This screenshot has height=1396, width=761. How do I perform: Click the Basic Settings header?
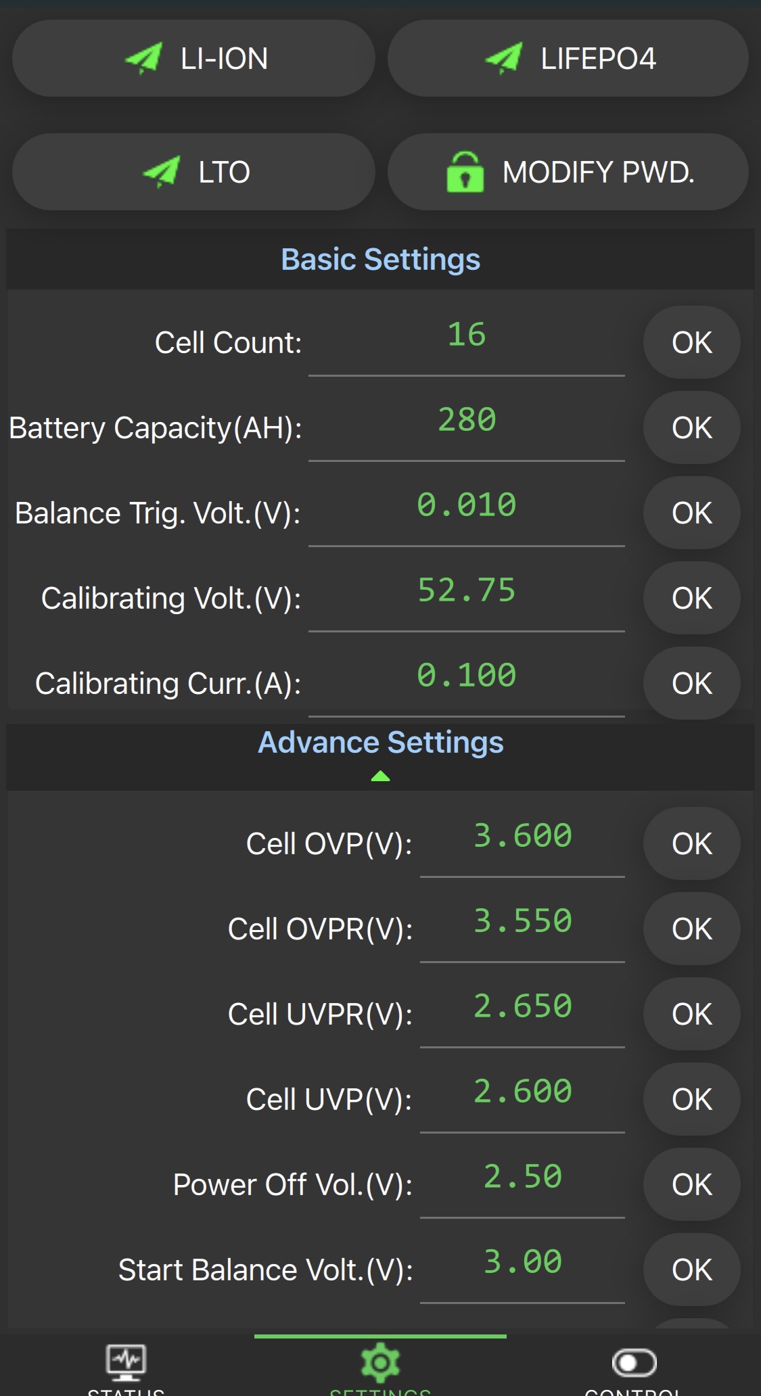click(x=380, y=260)
